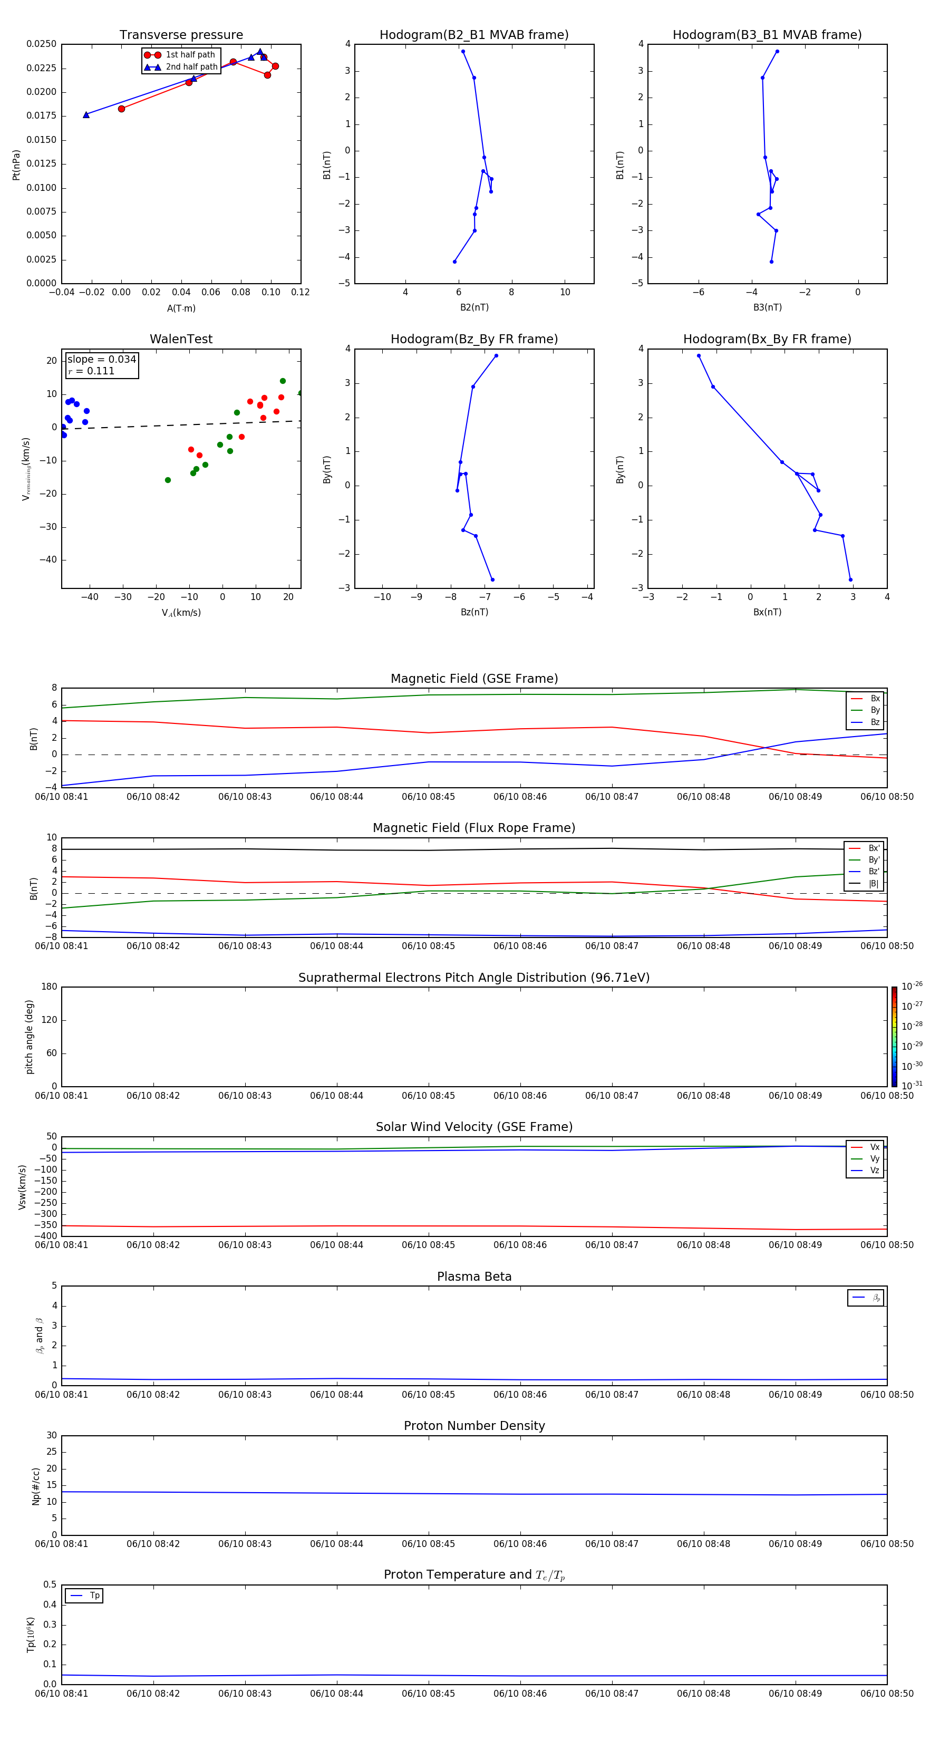Click the 'Magnetic Field (Flux Rope Frame)' title
Screen dimensions: 949x1740
click(x=474, y=828)
